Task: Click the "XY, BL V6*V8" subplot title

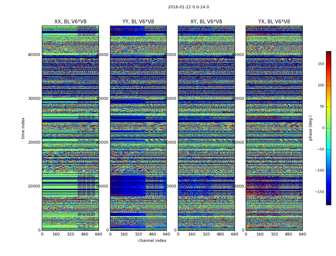Action: (206, 22)
